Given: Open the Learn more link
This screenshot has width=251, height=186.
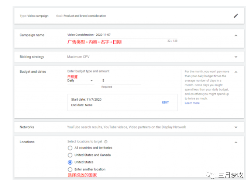Looking at the screenshot, I should click(x=192, y=103).
